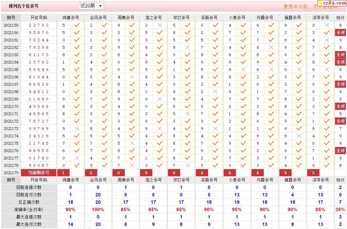Viewport: 347px width, 229px height.
Task: Click the 最大连错次数 row label
Action: point(29,217)
